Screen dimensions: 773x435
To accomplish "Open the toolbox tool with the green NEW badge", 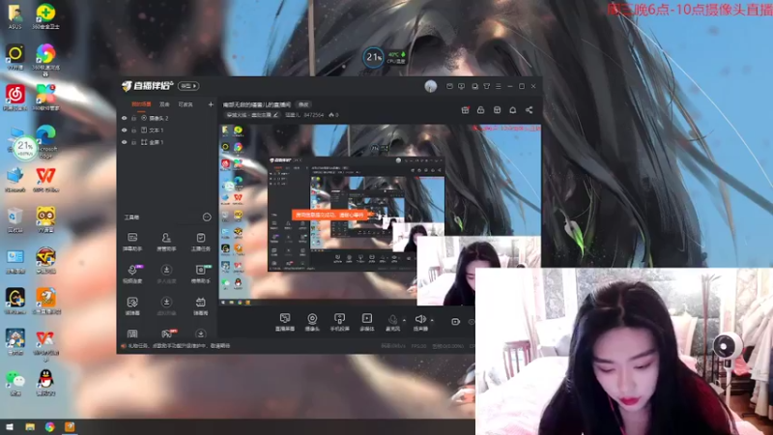I will tap(201, 274).
